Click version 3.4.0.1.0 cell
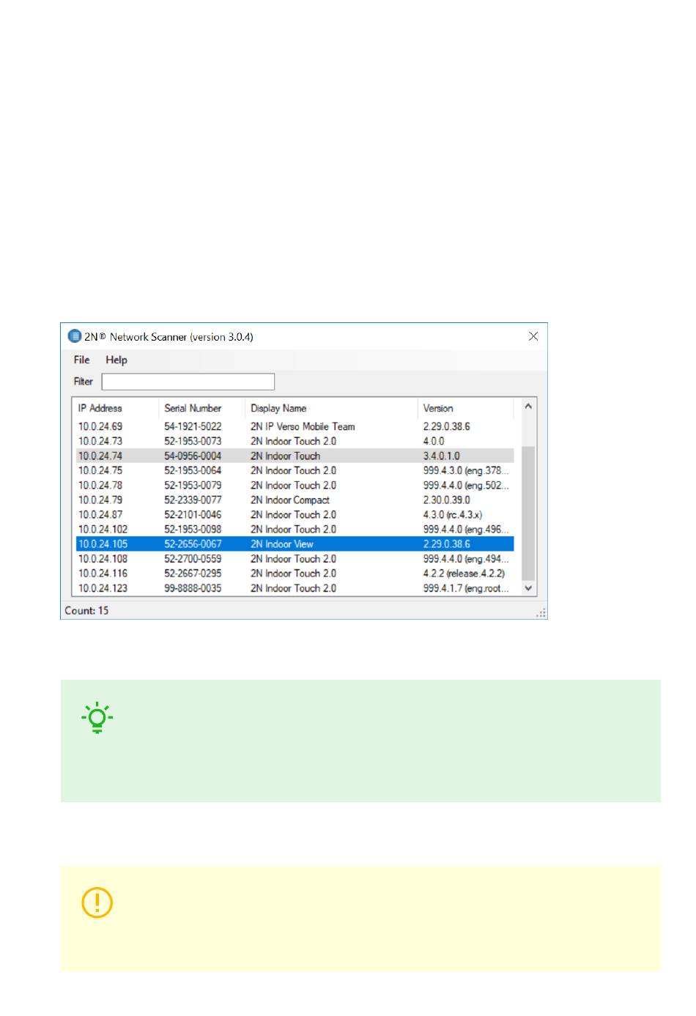696x1016 pixels. click(x=442, y=456)
